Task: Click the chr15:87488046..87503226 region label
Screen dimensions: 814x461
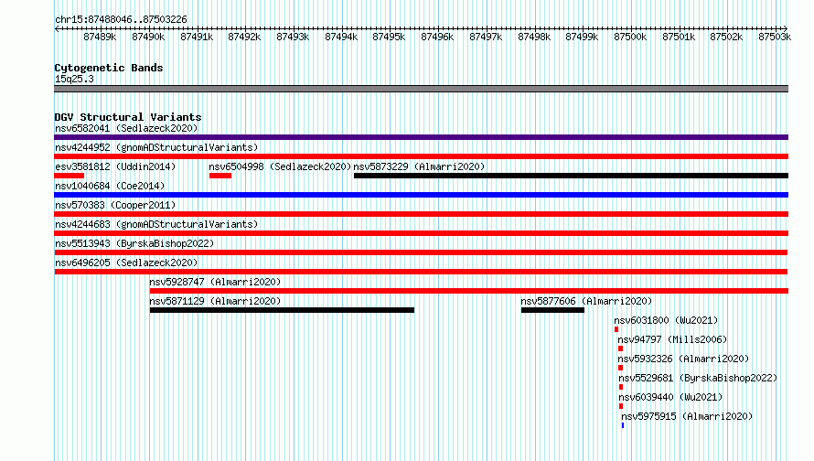Action: click(121, 19)
